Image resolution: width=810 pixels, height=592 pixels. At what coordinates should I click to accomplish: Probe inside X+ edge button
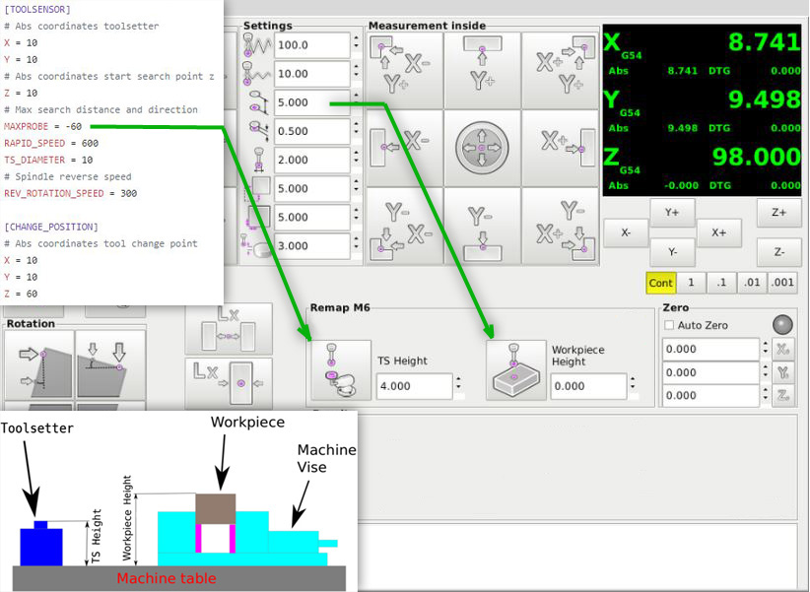coord(560,149)
